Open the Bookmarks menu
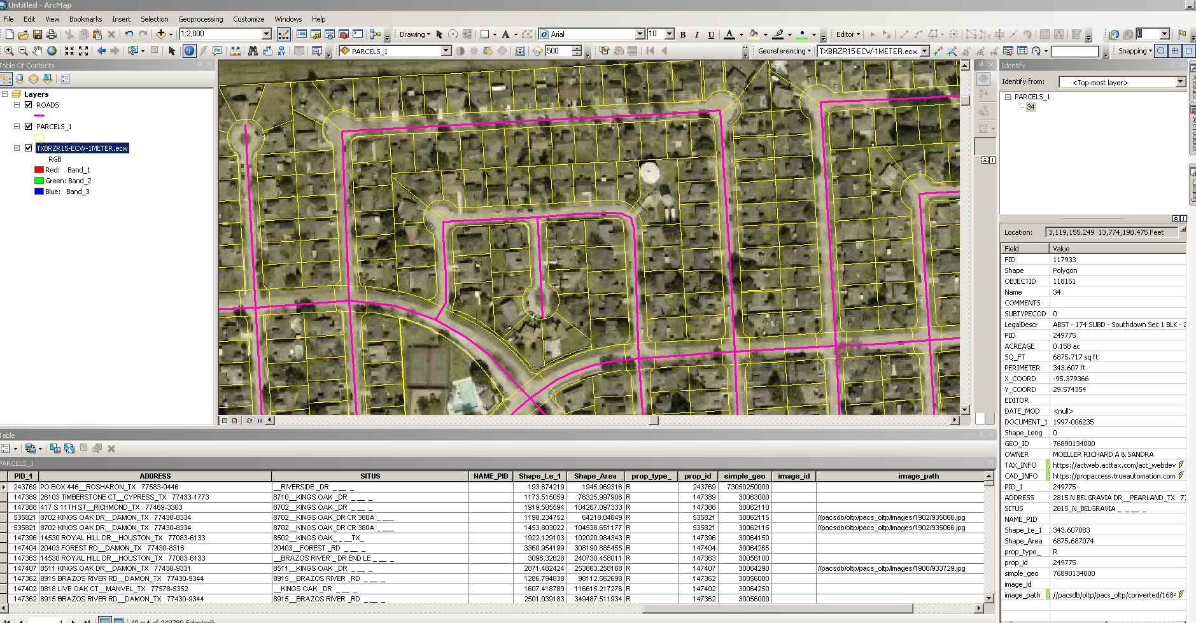The image size is (1196, 623). click(85, 19)
